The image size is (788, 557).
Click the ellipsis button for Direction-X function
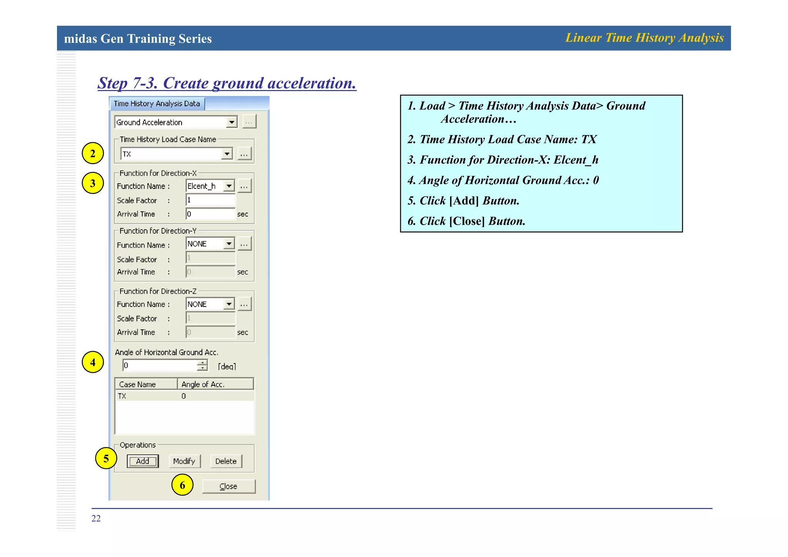(x=244, y=186)
